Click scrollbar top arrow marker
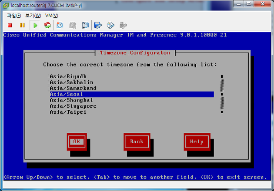This screenshot has height=191, width=274. pos(222,76)
